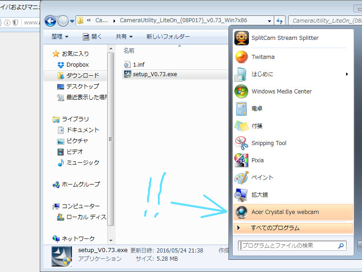Open 拡大鏡 magnifier icon
The width and height of the screenshot is (362, 272).
pyautogui.click(x=241, y=195)
